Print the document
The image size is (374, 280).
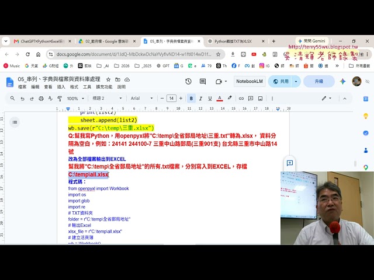click(41, 99)
